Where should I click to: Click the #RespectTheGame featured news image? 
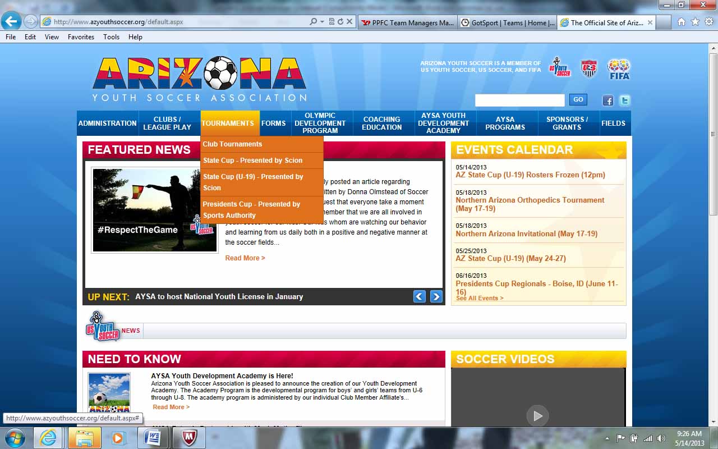tap(155, 210)
